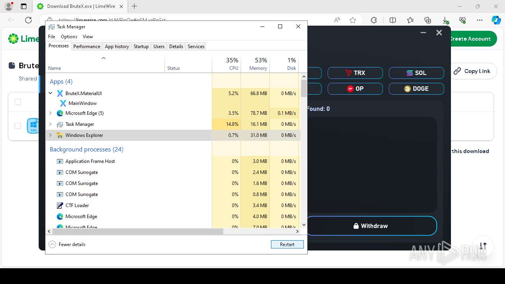
Task: Close the BruteX dark window
Action: [439, 33]
